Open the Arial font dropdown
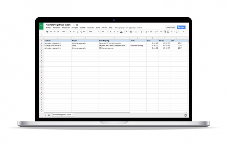Viewport: 228px width, 146px height. tap(94, 32)
